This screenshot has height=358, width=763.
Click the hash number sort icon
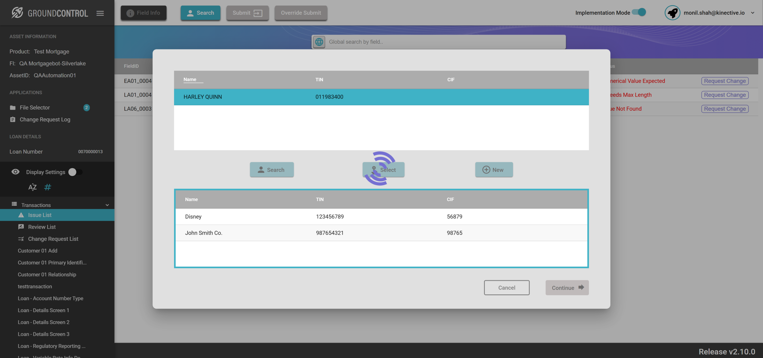(47, 187)
